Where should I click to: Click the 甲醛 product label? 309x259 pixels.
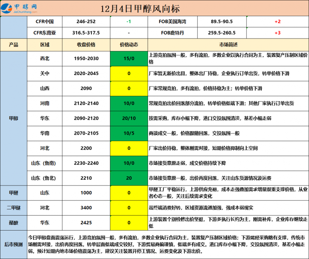[x=13, y=193]
